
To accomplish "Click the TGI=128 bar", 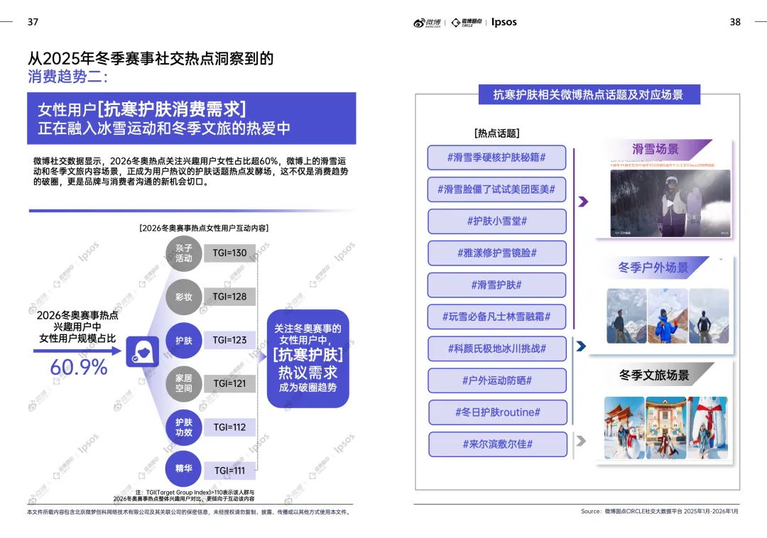I will [229, 297].
